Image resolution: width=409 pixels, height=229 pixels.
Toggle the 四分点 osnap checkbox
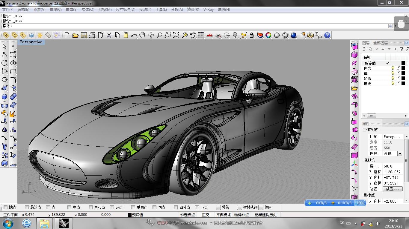click(x=176, y=207)
